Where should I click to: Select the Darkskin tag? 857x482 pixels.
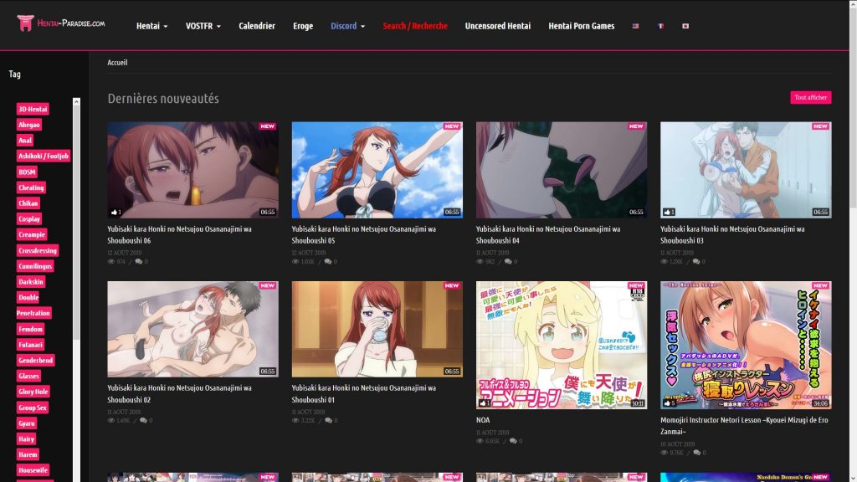click(x=31, y=282)
